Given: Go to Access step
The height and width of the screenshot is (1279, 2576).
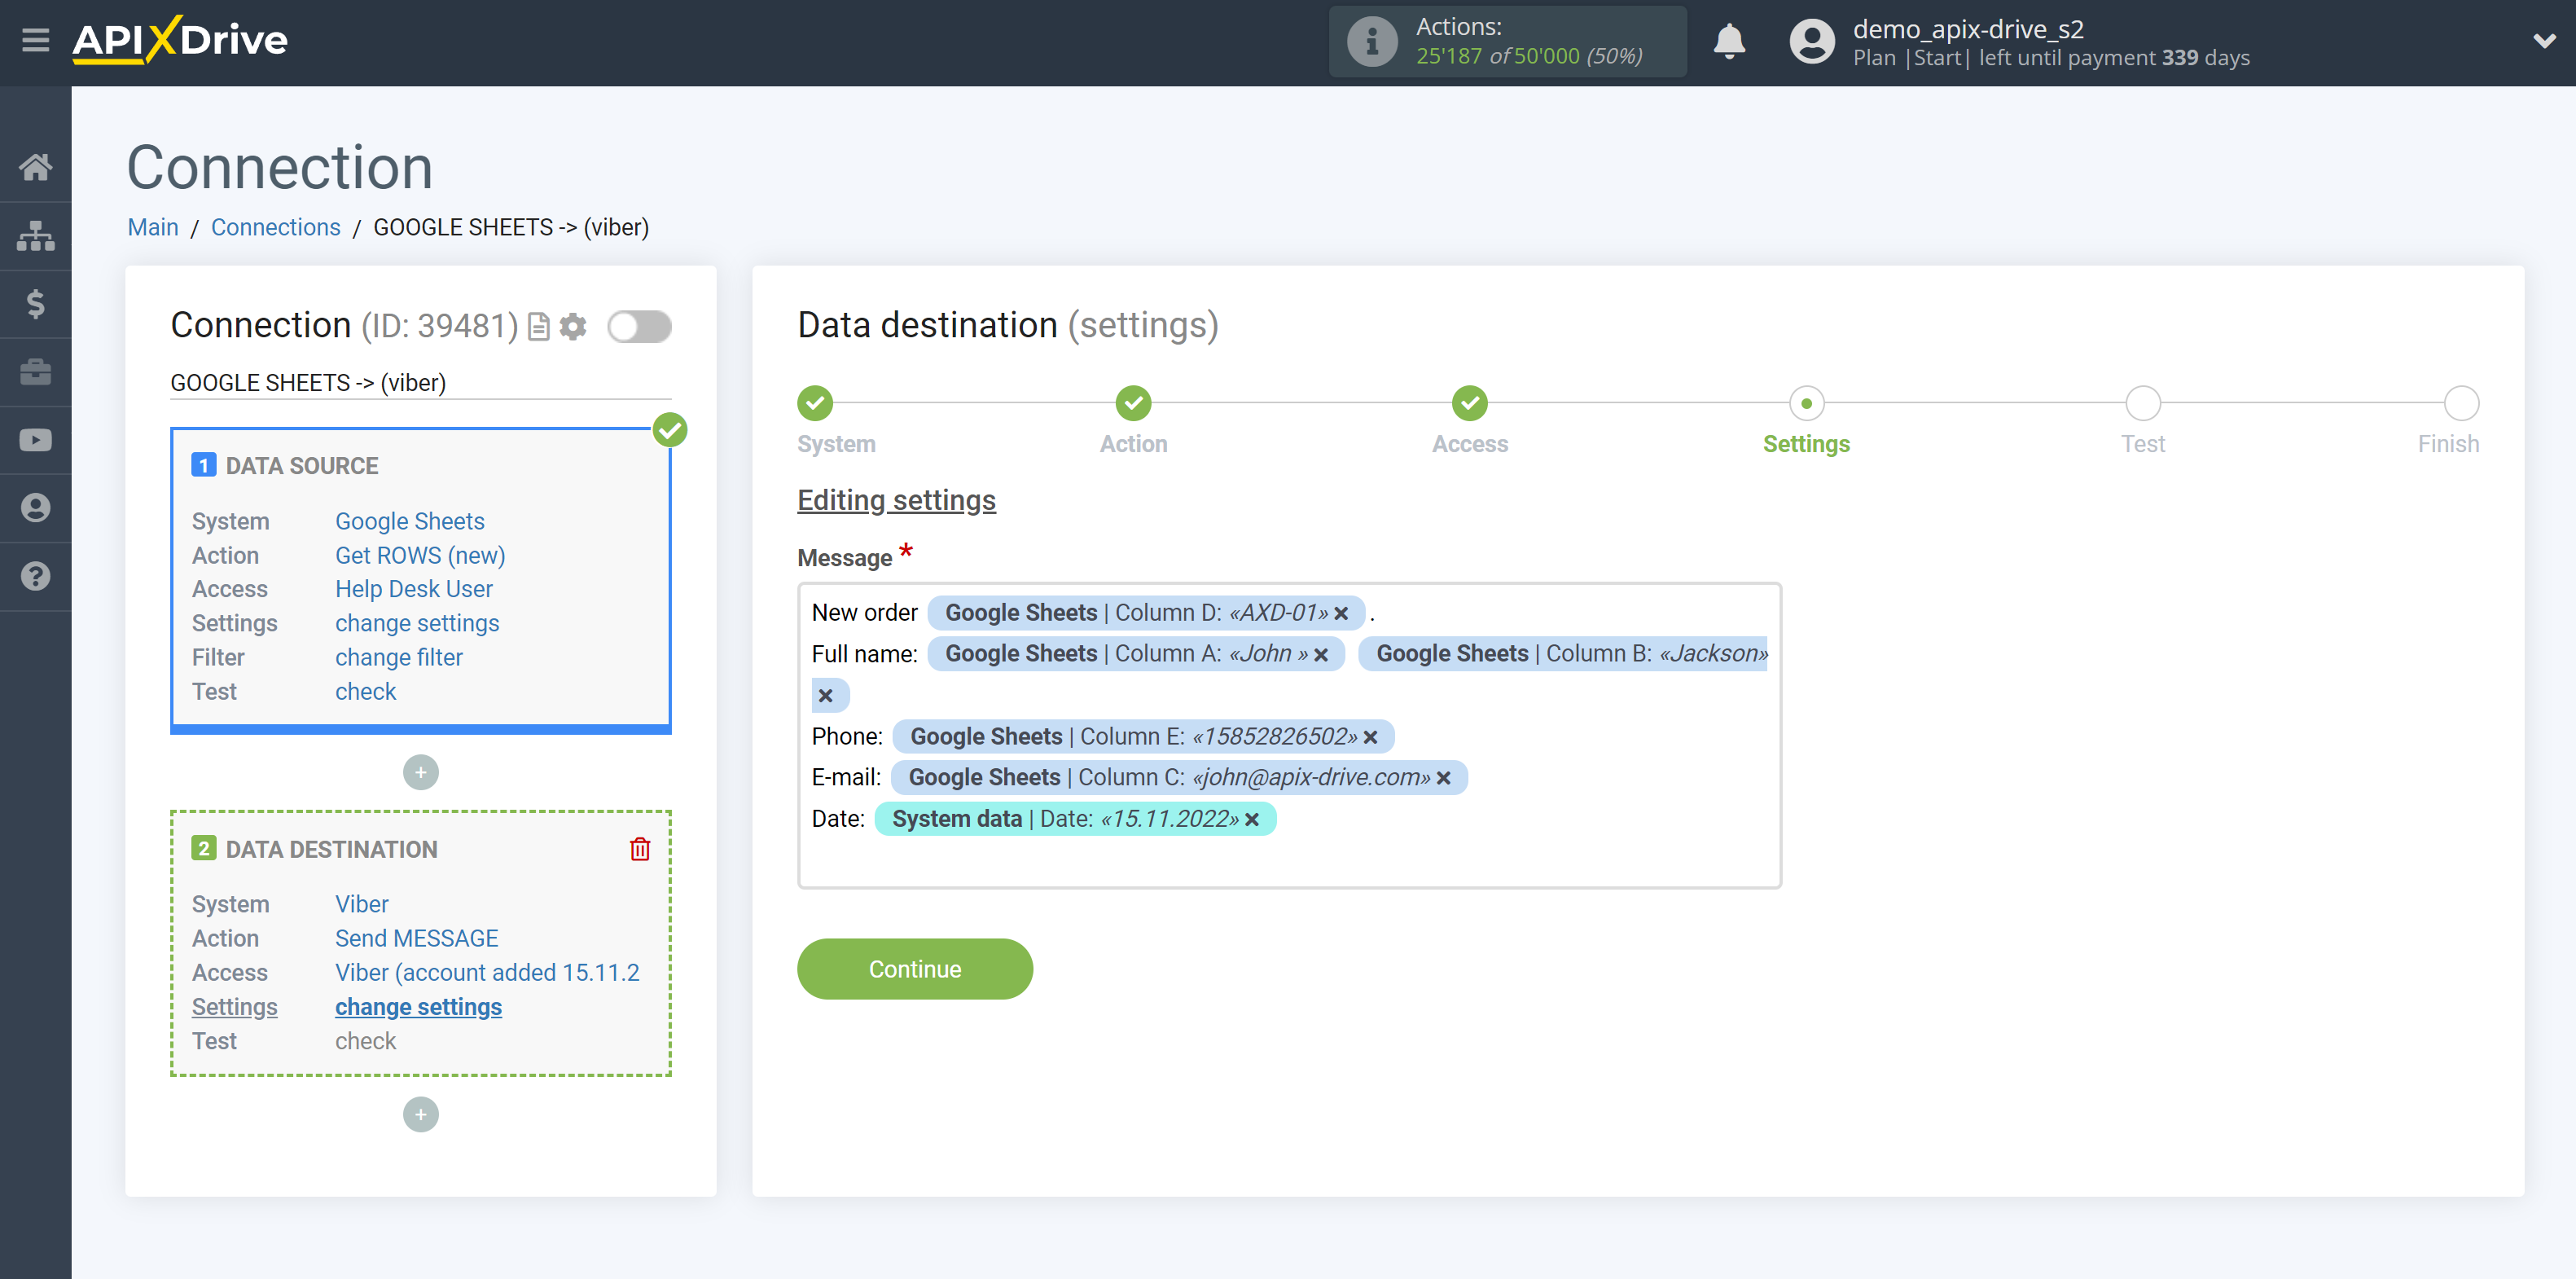Looking at the screenshot, I should pyautogui.click(x=1470, y=403).
